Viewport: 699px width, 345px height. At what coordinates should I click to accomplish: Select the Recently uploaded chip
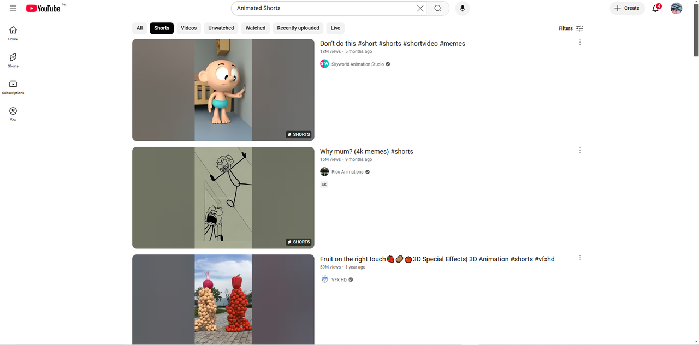[298, 28]
